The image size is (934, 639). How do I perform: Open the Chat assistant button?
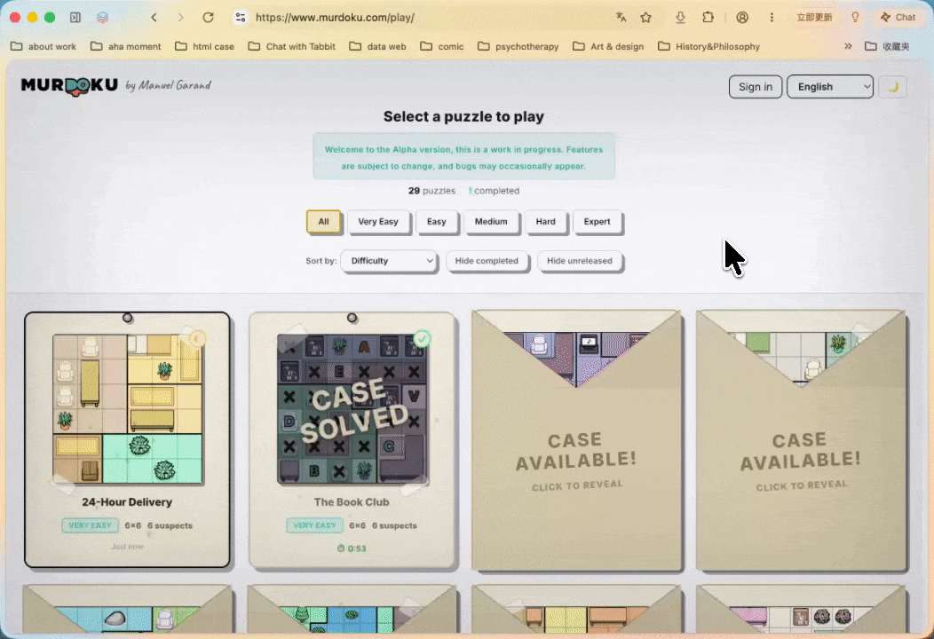point(898,17)
